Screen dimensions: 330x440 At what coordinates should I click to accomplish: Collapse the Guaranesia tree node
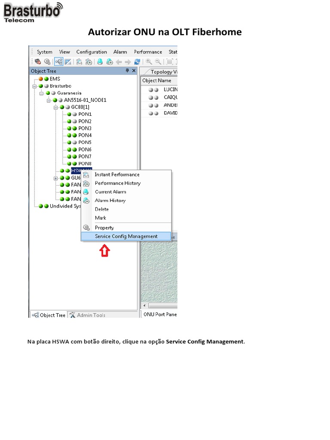coord(41,93)
